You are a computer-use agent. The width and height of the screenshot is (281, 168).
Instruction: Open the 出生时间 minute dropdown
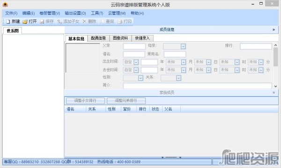tap(261, 62)
